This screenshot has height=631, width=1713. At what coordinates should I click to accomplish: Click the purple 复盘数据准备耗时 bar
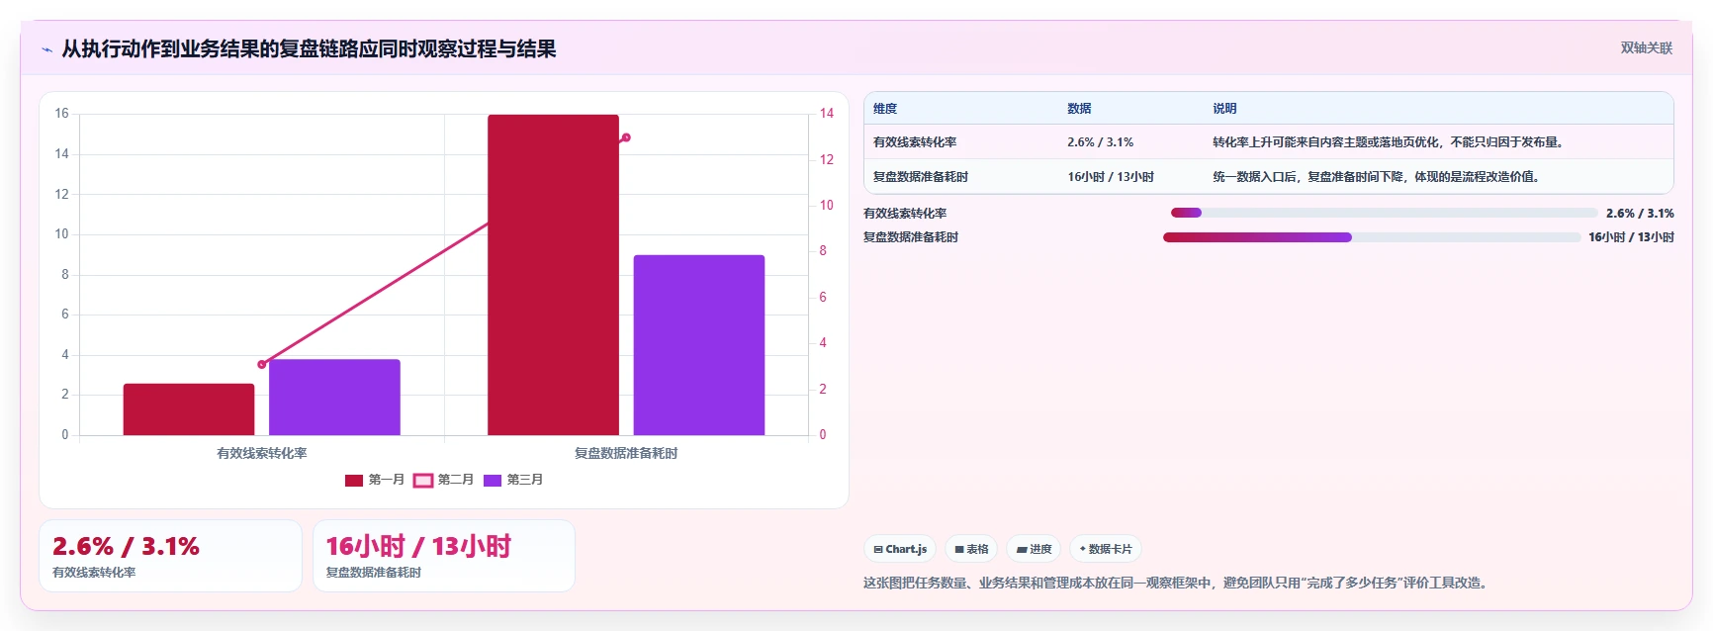click(x=699, y=345)
